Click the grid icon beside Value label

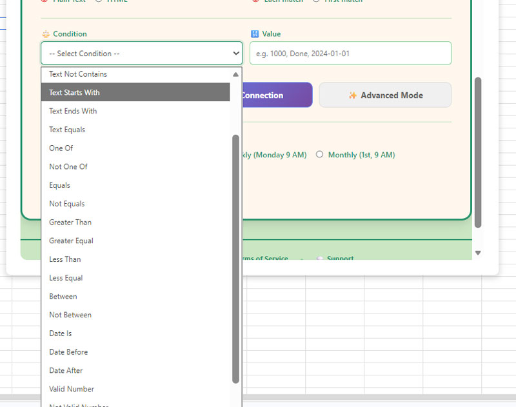pyautogui.click(x=256, y=34)
